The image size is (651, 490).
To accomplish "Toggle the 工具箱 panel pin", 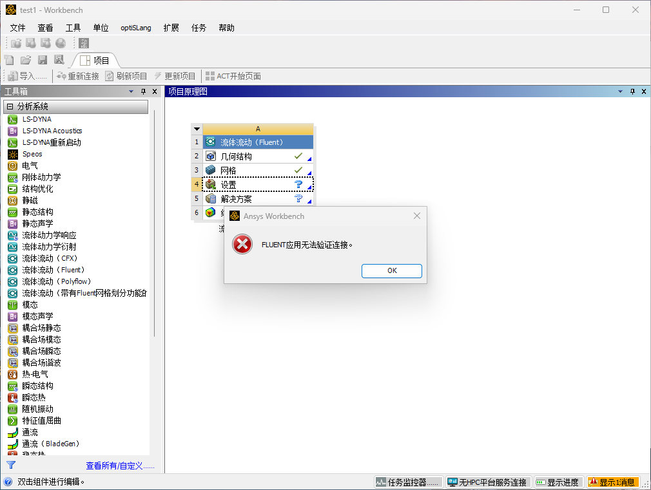I will coord(143,91).
